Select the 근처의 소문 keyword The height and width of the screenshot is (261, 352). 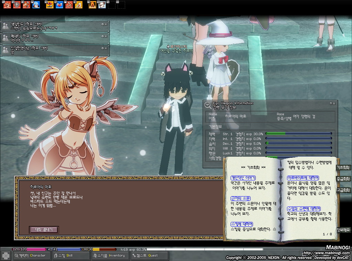click(241, 199)
